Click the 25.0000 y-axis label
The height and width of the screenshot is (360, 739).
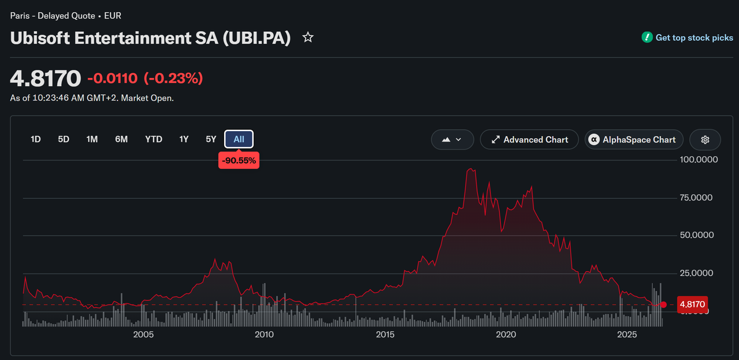click(x=697, y=273)
